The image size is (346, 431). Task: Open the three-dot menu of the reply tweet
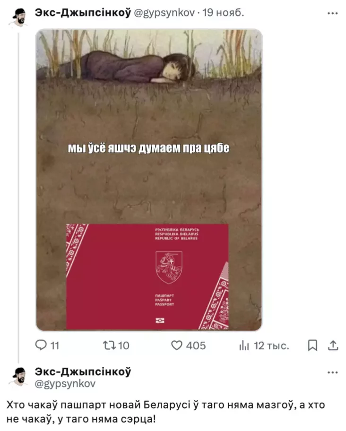pos(333,372)
